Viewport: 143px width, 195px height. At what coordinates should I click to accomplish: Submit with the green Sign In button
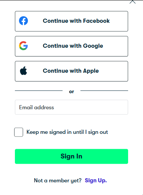pyautogui.click(x=71, y=156)
